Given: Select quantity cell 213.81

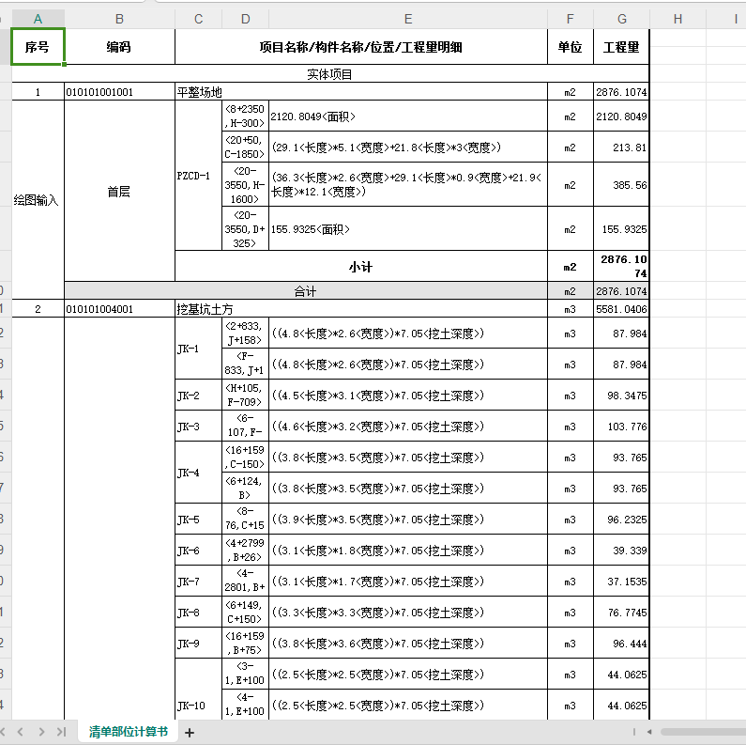Looking at the screenshot, I should (621, 147).
